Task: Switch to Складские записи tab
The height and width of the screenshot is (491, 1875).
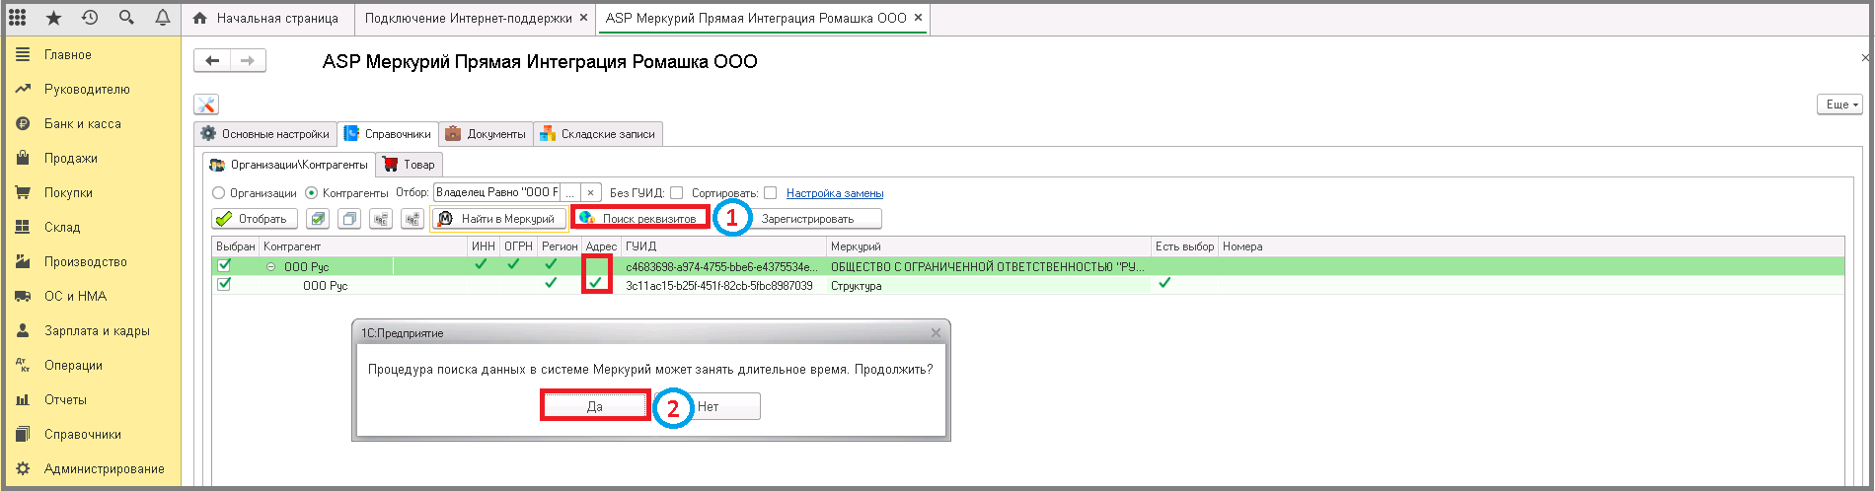Action: [x=598, y=134]
